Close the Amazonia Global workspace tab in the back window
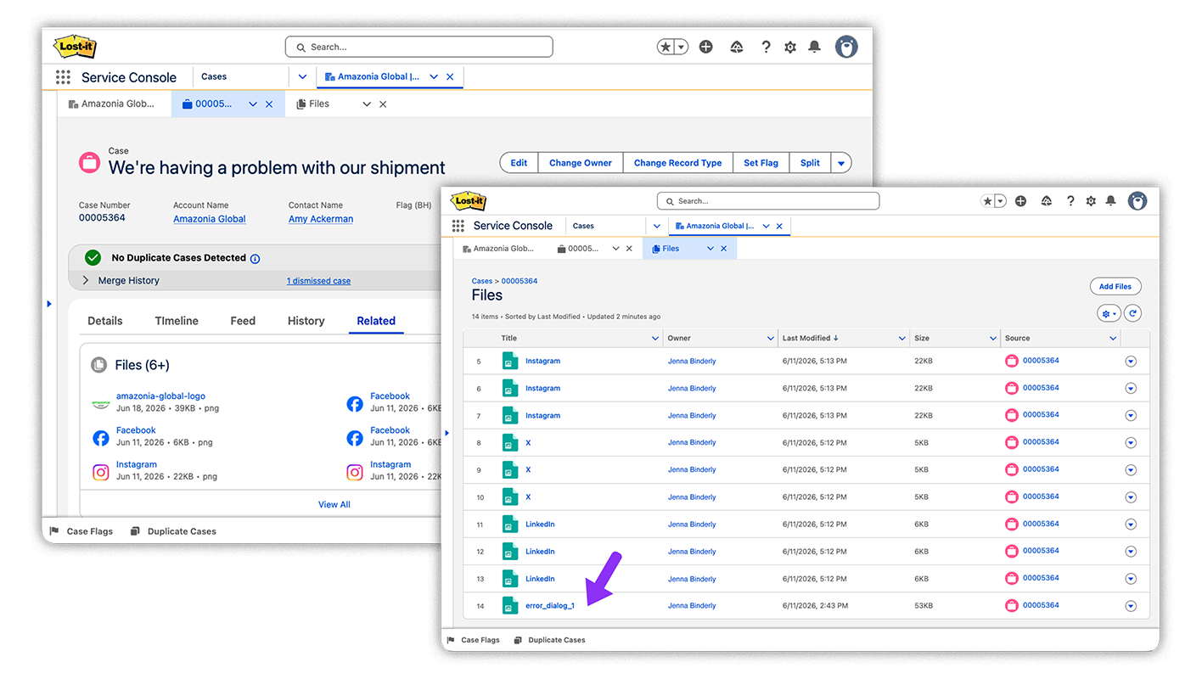 tap(450, 76)
